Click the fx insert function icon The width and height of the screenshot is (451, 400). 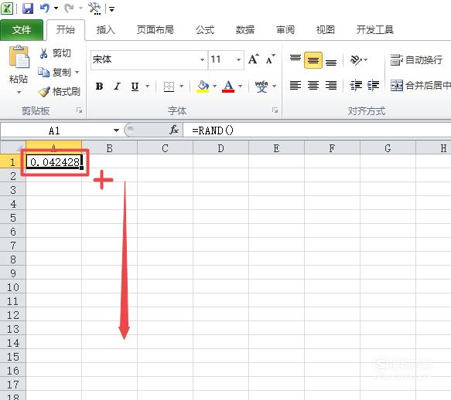click(x=174, y=130)
